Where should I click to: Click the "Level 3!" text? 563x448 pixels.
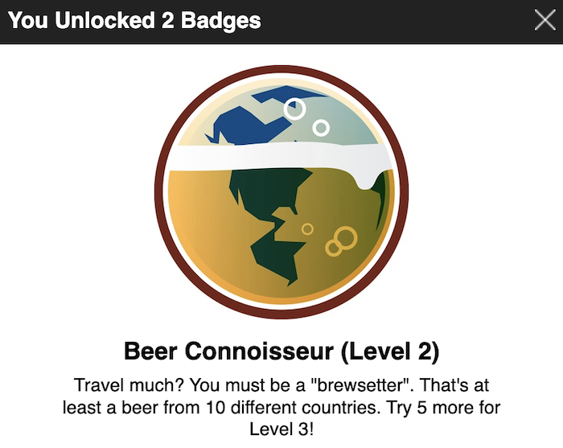pos(281,425)
